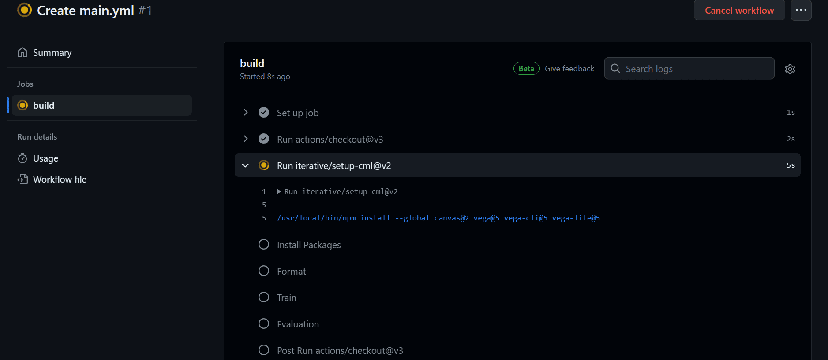828x360 pixels.
Task: Open the three-dot more options menu
Action: (x=801, y=10)
